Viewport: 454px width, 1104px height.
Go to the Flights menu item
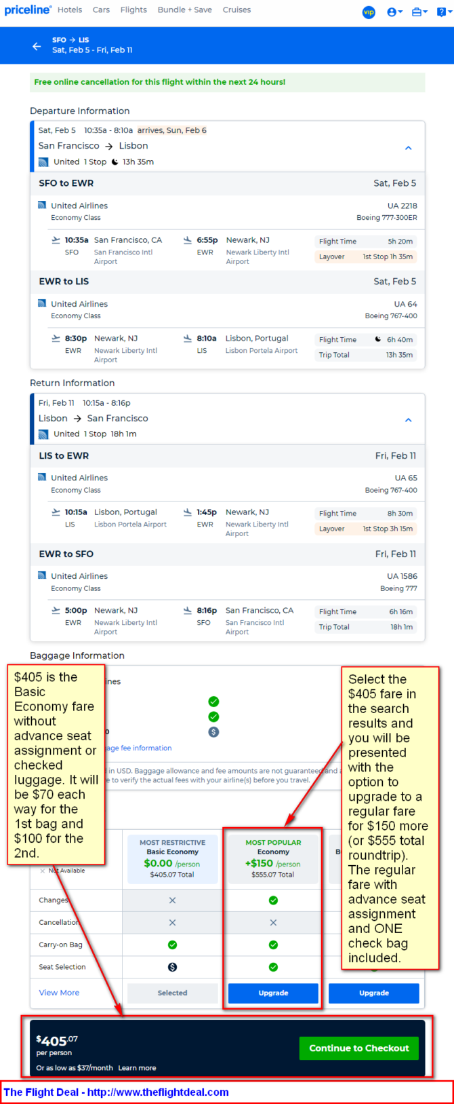coord(133,10)
